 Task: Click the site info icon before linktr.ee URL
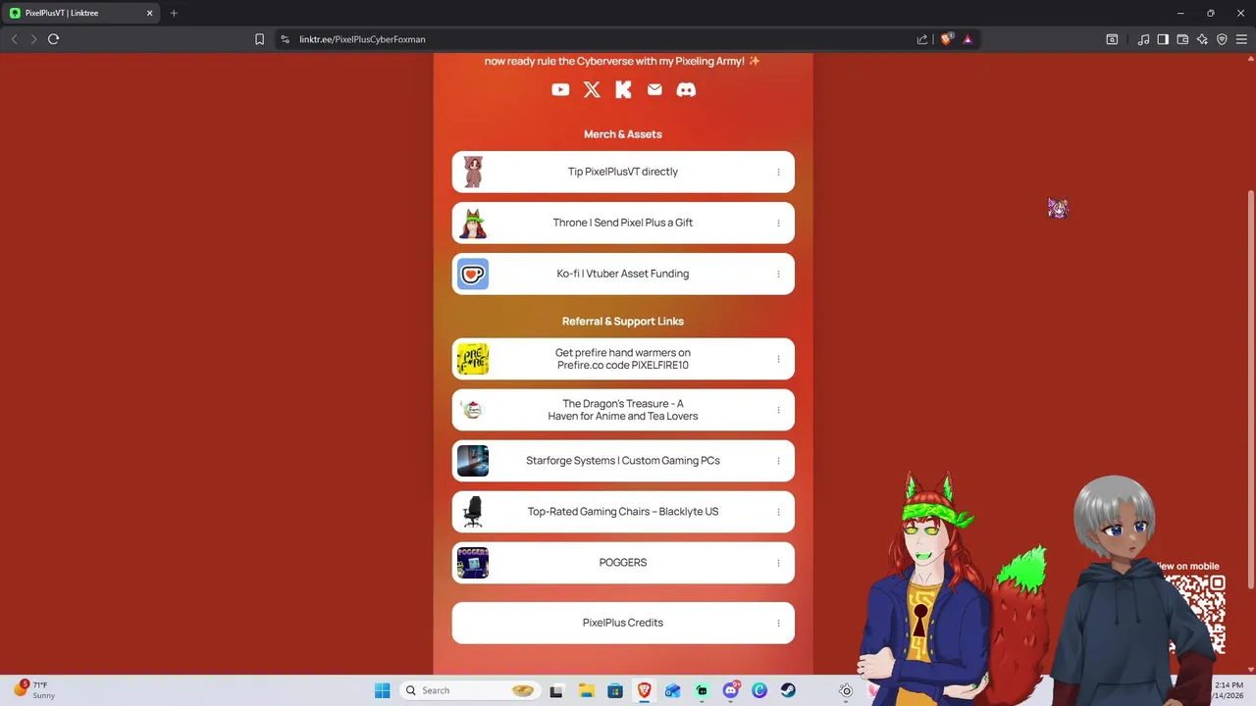pos(285,39)
